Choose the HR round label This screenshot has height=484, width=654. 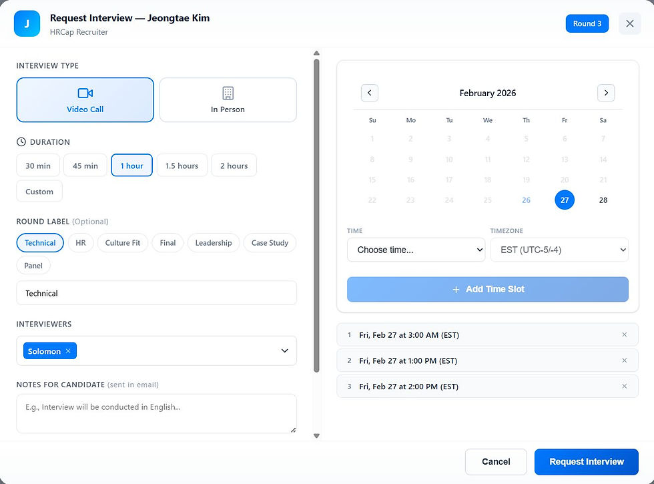pos(80,243)
